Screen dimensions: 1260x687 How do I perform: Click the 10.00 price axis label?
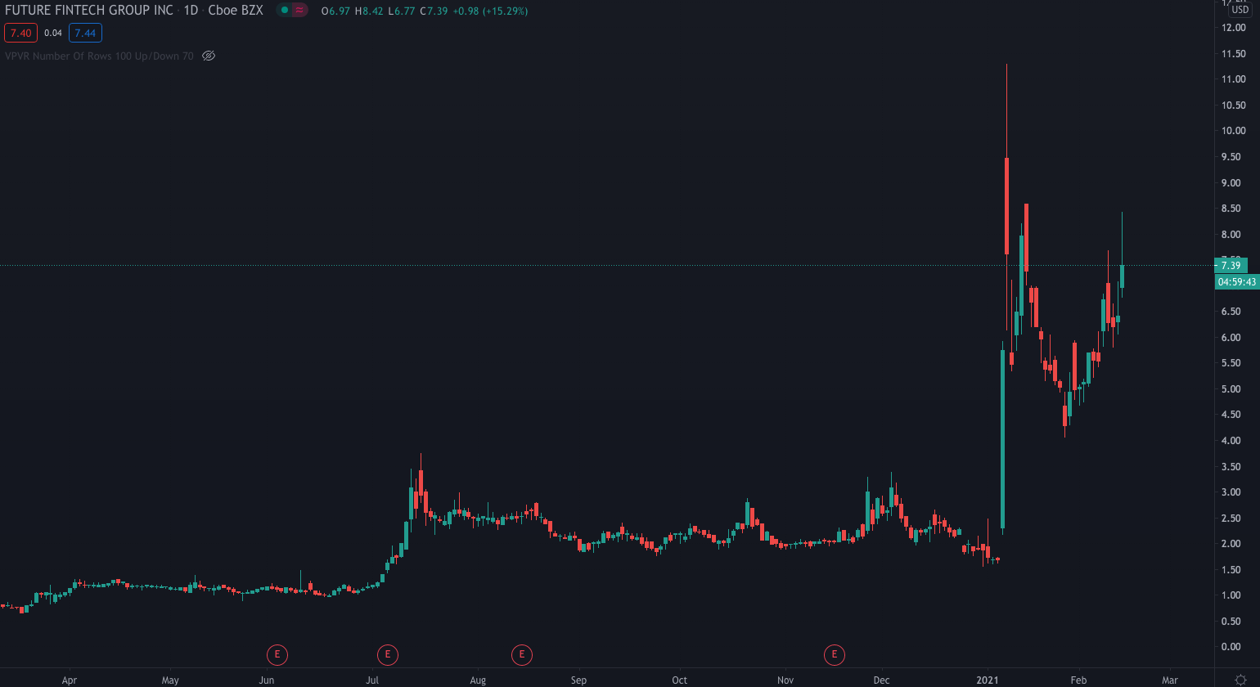pyautogui.click(x=1233, y=131)
